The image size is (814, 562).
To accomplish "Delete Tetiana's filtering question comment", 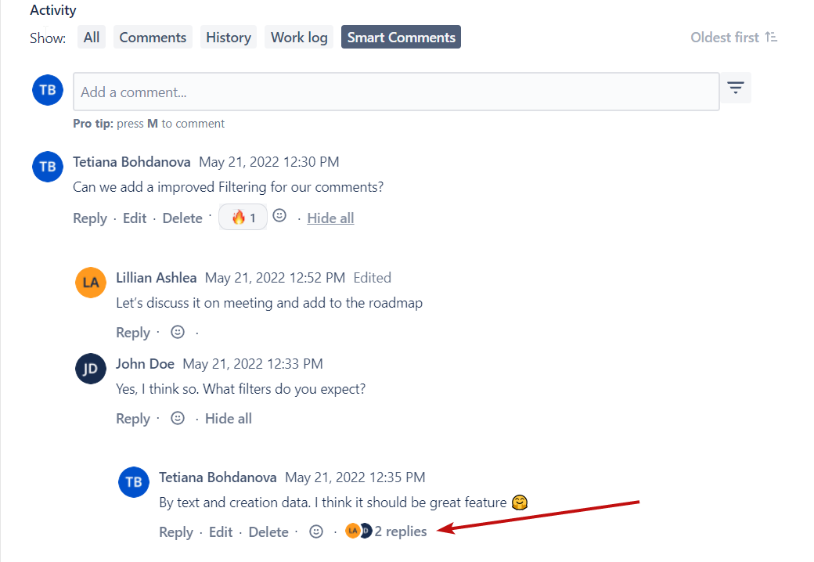I will coord(182,218).
